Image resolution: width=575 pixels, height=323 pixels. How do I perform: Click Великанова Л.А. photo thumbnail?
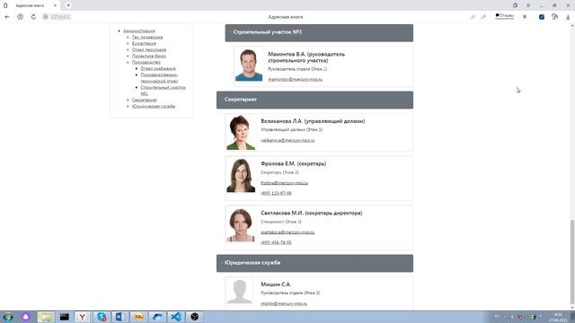tap(241, 132)
